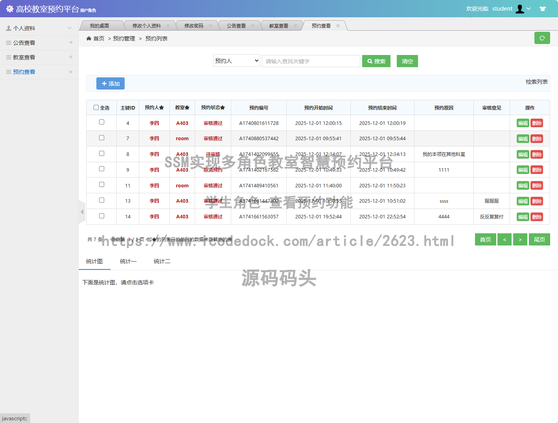Expand the 教室查看 sidebar menu

39,57
